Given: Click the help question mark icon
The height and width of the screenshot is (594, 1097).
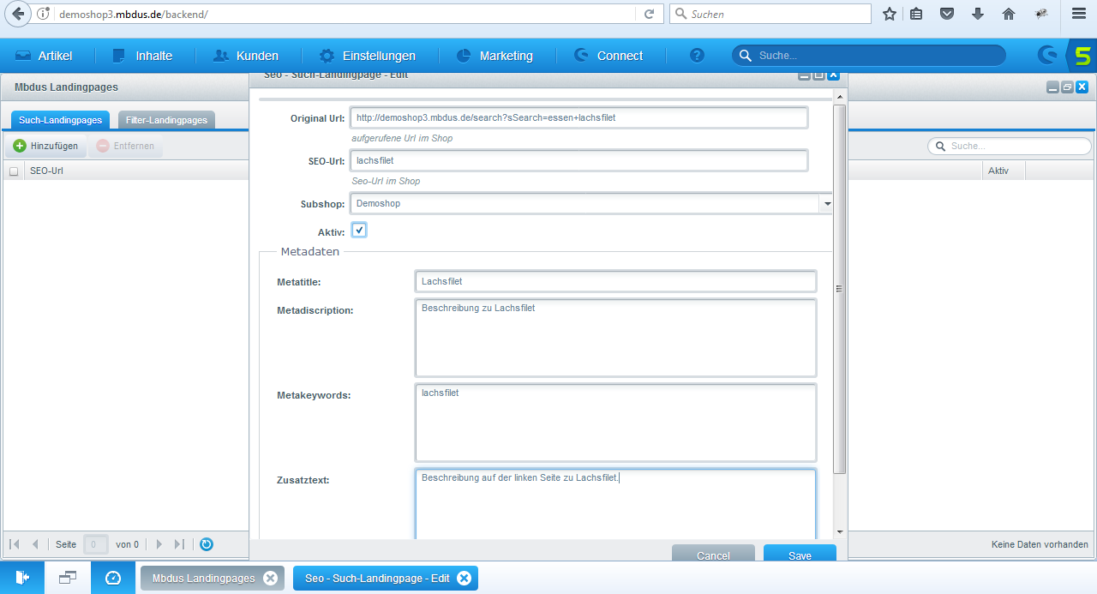Looking at the screenshot, I should click(697, 56).
